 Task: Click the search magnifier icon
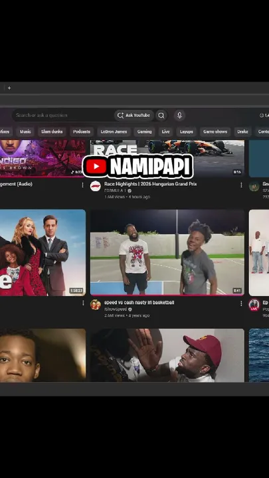[161, 116]
